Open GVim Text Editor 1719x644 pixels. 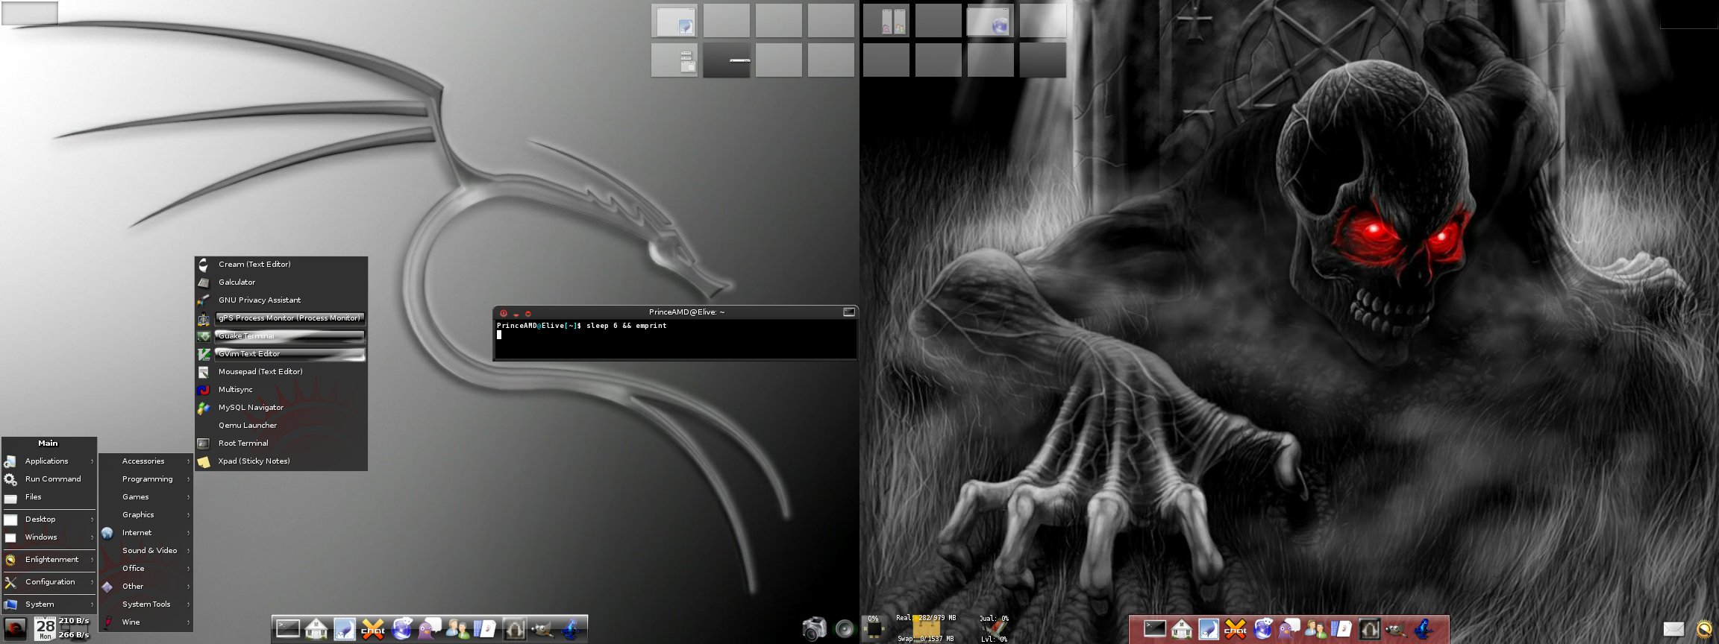click(x=281, y=354)
